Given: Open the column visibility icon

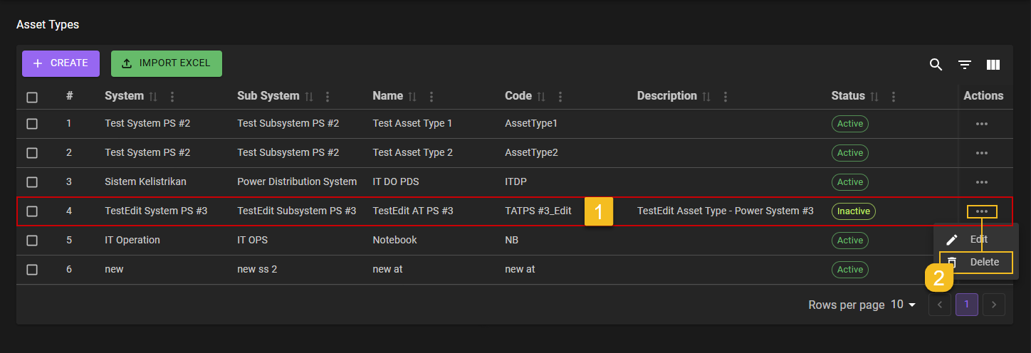Looking at the screenshot, I should 993,65.
